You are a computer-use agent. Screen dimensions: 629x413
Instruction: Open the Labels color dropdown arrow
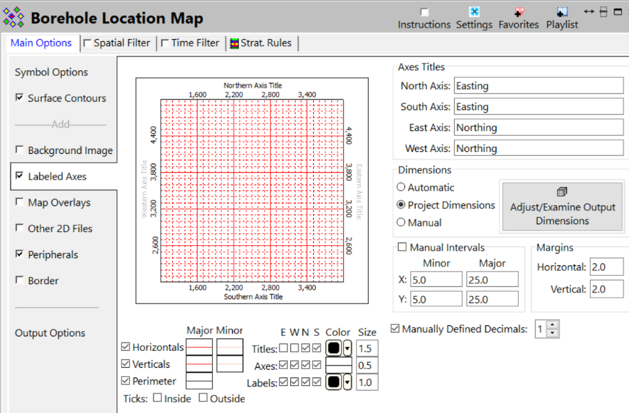pos(347,382)
